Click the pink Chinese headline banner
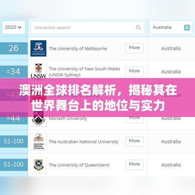Screen dimensions: 195x195 [x=97, y=97]
